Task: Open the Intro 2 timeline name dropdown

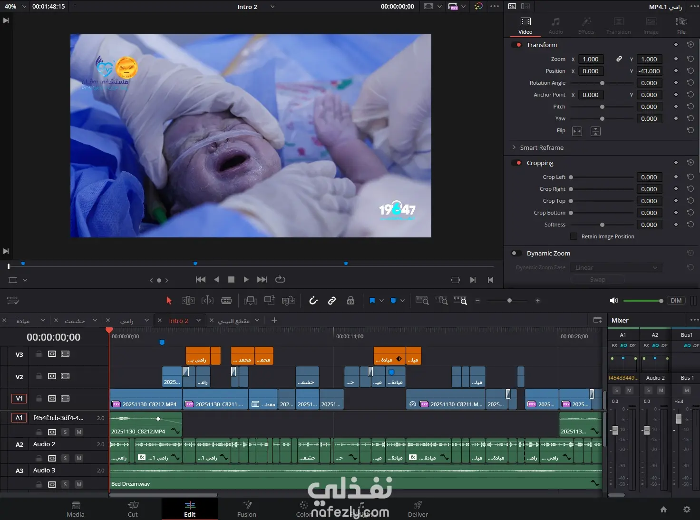Action: (x=272, y=7)
